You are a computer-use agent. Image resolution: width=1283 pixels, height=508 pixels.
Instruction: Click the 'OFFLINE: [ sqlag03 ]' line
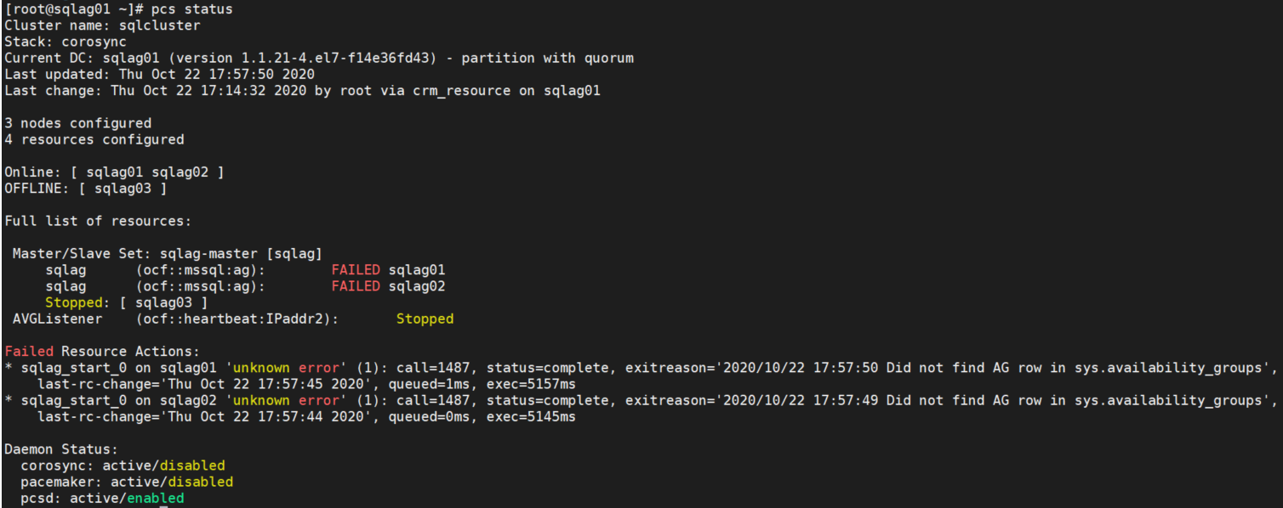coord(86,189)
